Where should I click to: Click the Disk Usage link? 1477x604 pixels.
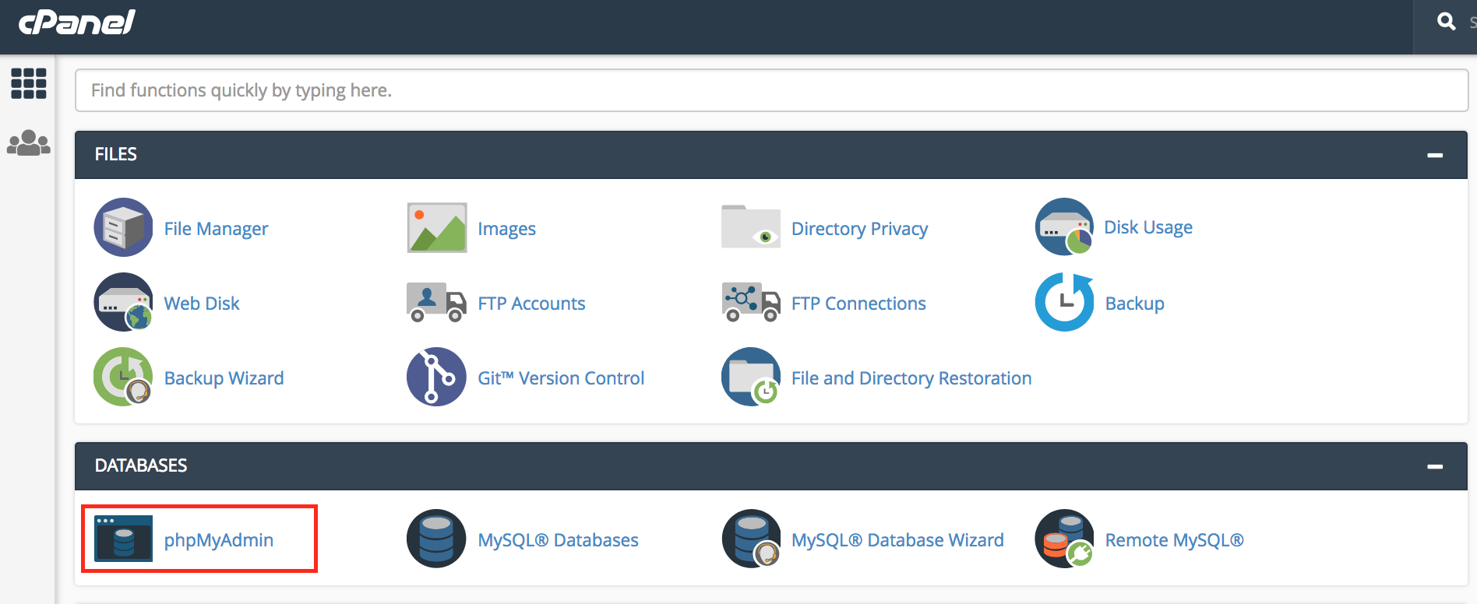(x=1148, y=227)
